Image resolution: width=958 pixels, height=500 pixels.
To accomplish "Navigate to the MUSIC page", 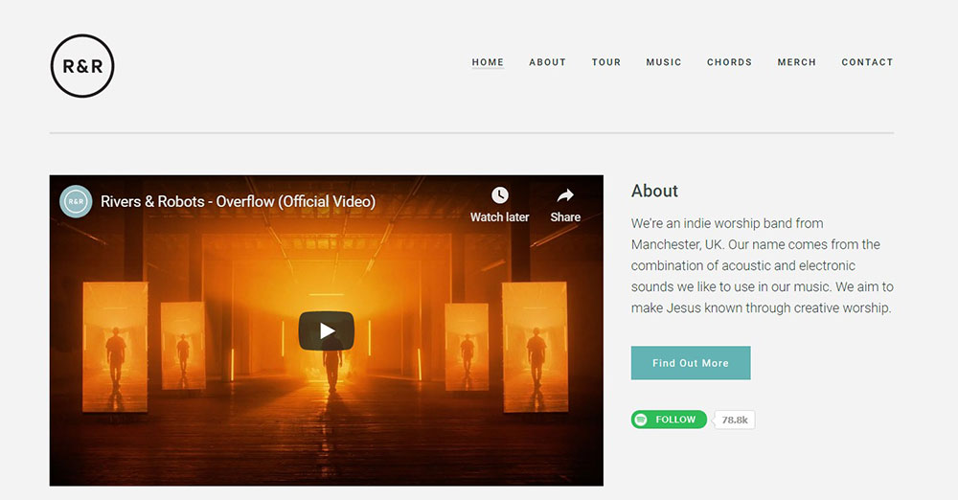I will 664,62.
